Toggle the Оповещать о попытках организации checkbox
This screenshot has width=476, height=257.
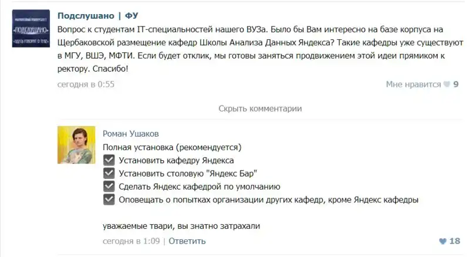(108, 200)
